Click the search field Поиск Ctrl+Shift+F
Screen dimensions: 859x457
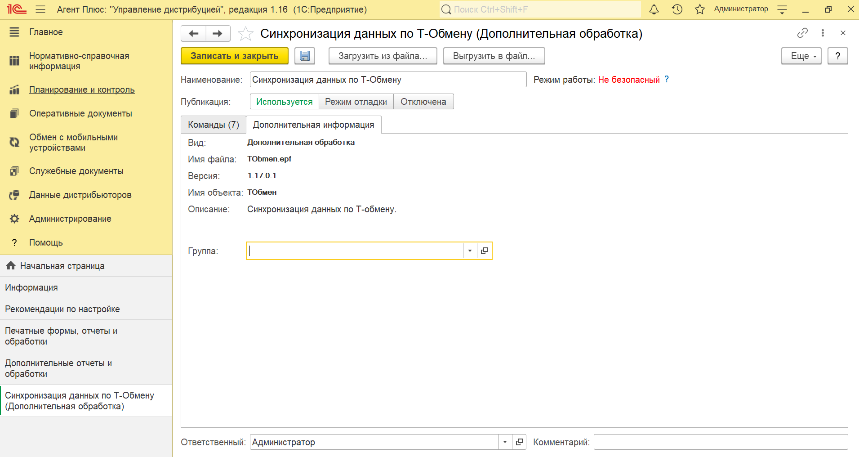pos(540,9)
